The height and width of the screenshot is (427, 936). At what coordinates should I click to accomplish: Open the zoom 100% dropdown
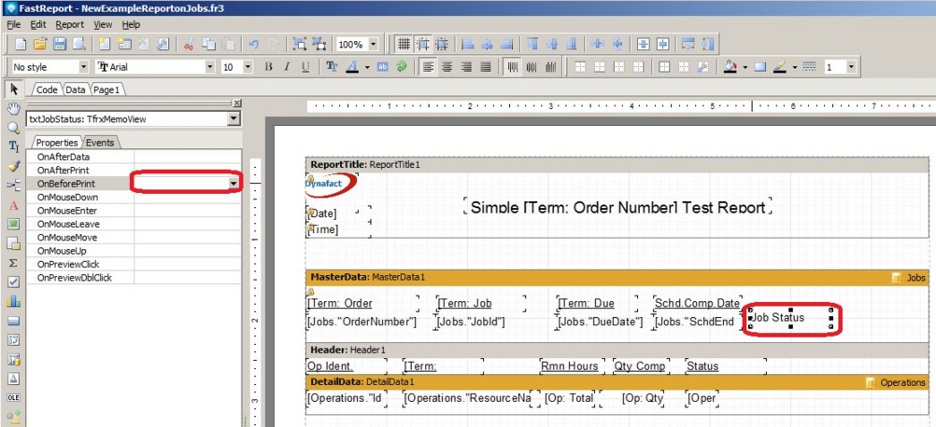373,44
